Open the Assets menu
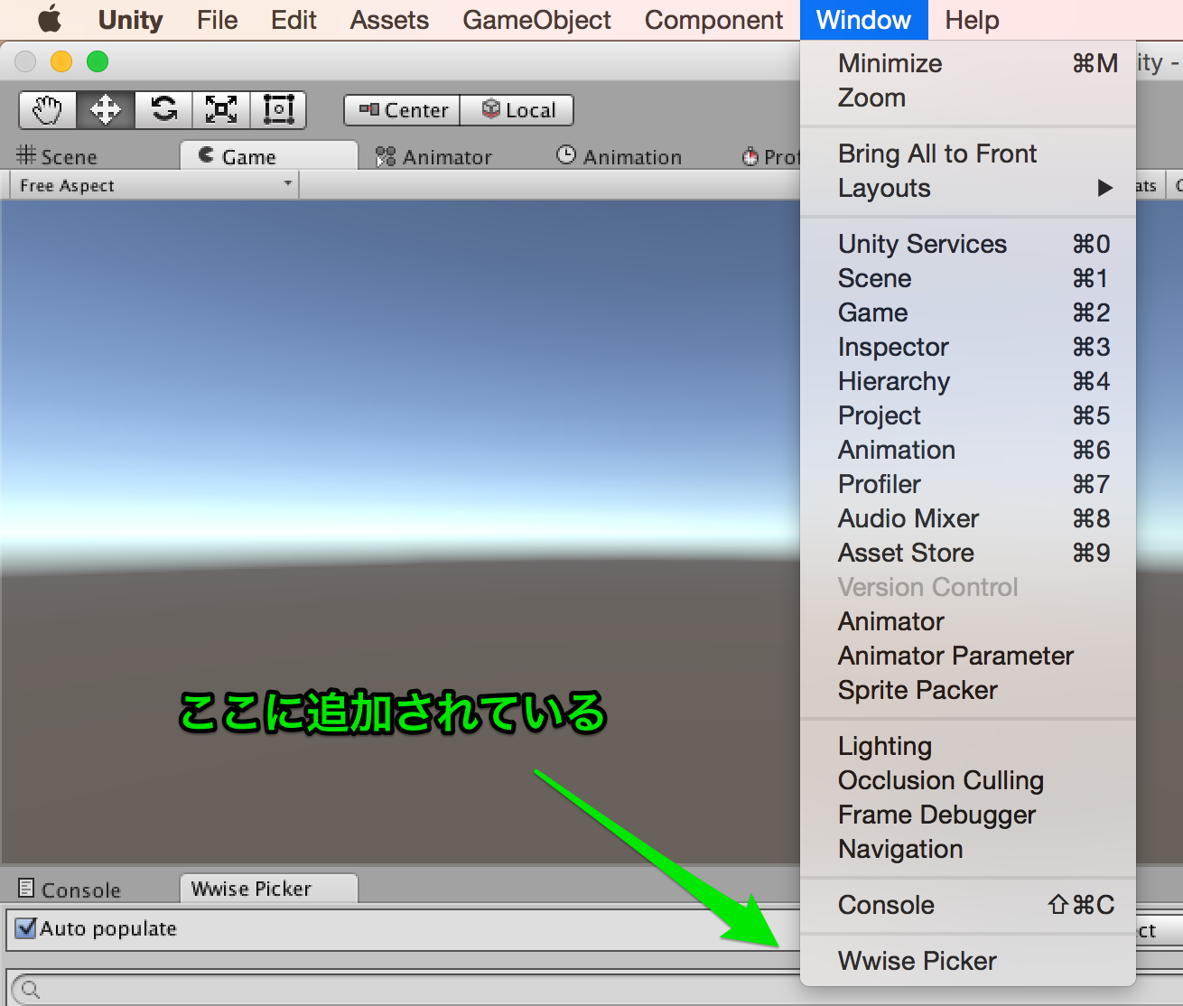This screenshot has height=1006, width=1183. (389, 20)
